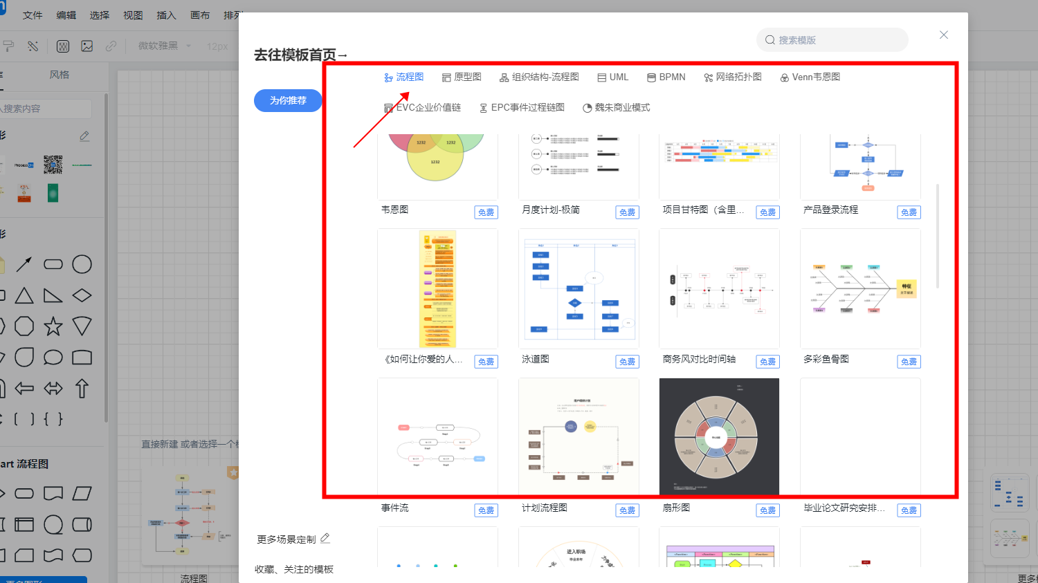Open the 选择 menu

[x=100, y=15]
